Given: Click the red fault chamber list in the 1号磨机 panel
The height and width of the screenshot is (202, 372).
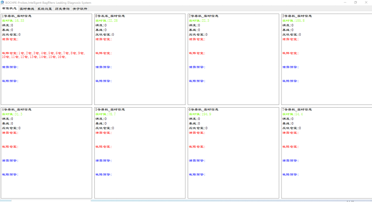Looking at the screenshot, I should tap(43, 55).
